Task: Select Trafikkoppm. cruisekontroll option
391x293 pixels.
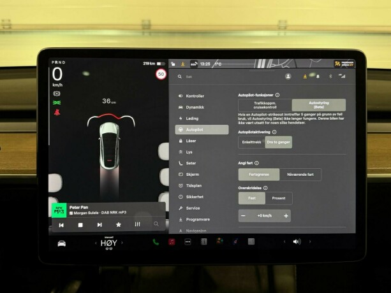Action: point(265,105)
